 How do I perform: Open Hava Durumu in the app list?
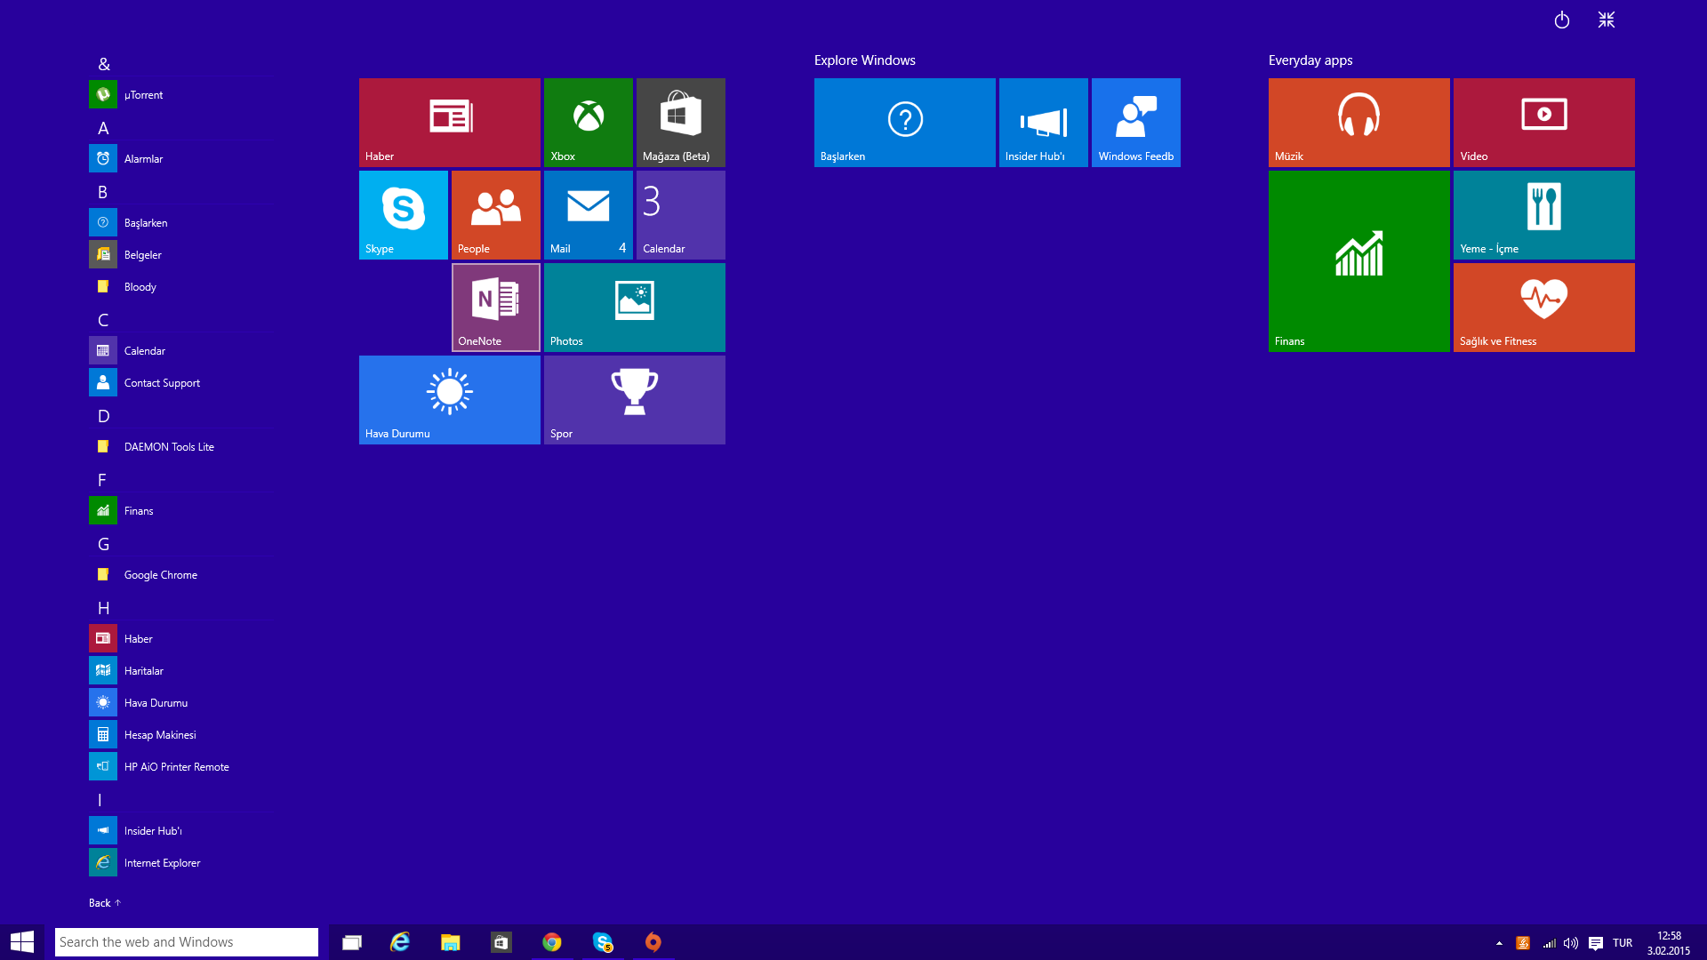[180, 702]
